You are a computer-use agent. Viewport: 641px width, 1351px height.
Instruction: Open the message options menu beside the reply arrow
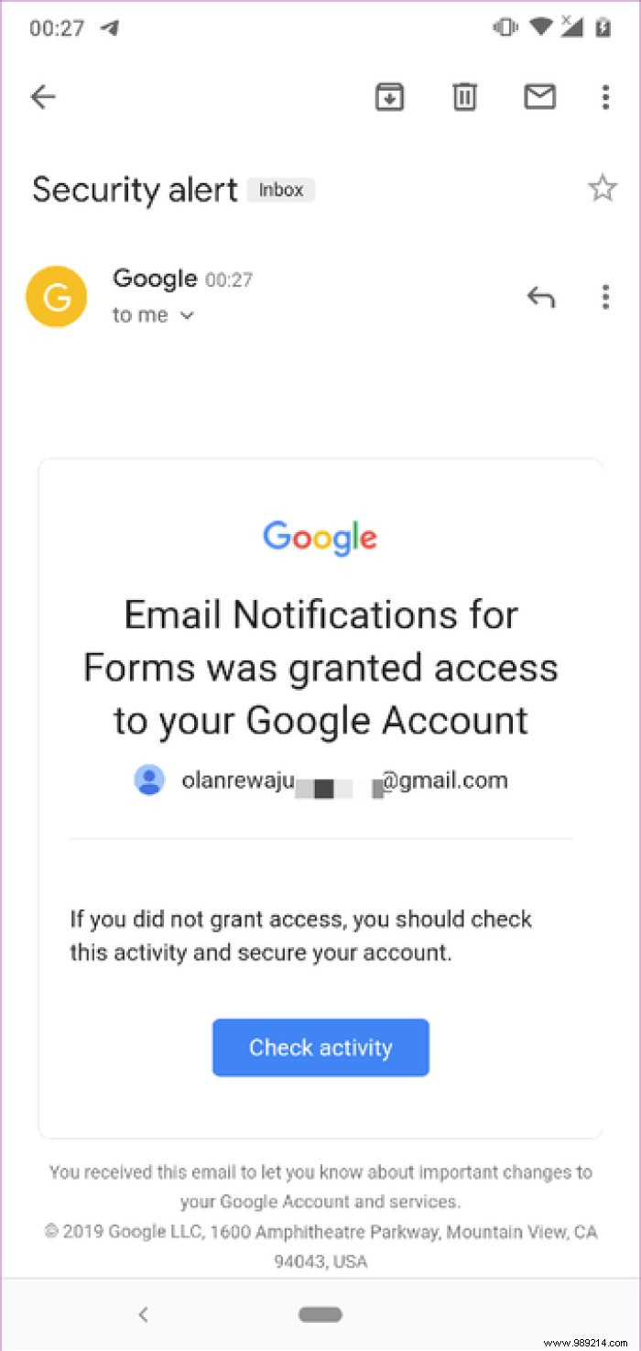coord(605,296)
